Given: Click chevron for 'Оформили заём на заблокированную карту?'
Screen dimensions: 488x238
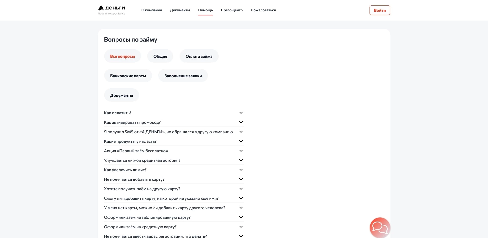Looking at the screenshot, I should click(x=241, y=217).
